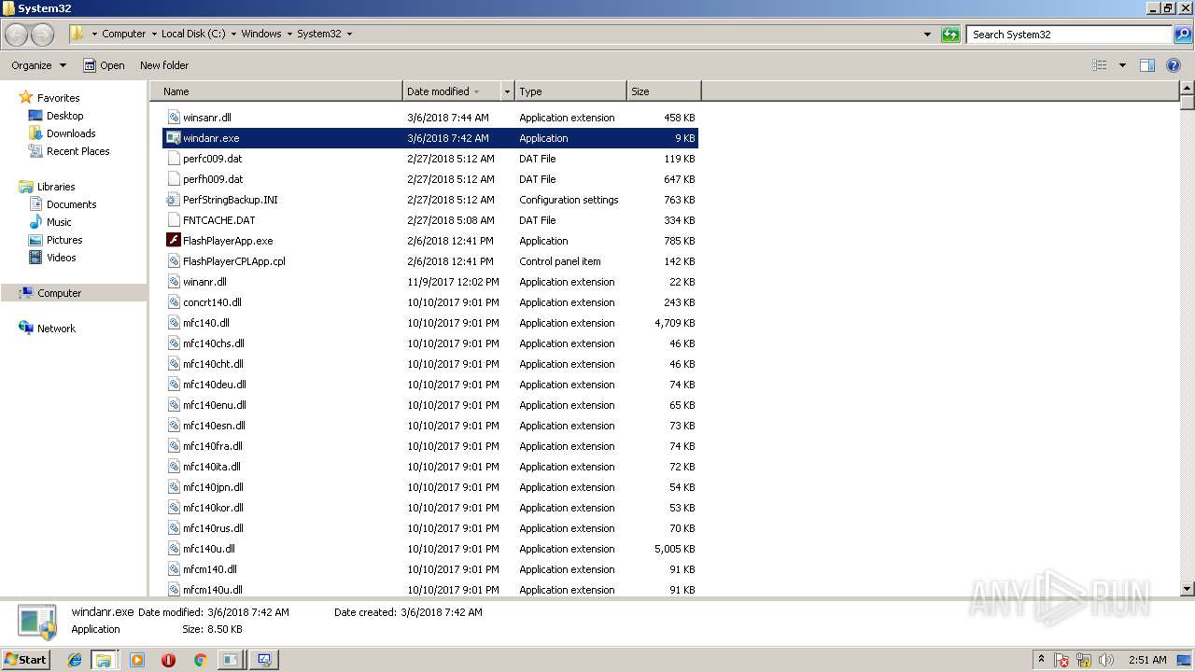Click the New folder button
The width and height of the screenshot is (1195, 672).
[164, 65]
